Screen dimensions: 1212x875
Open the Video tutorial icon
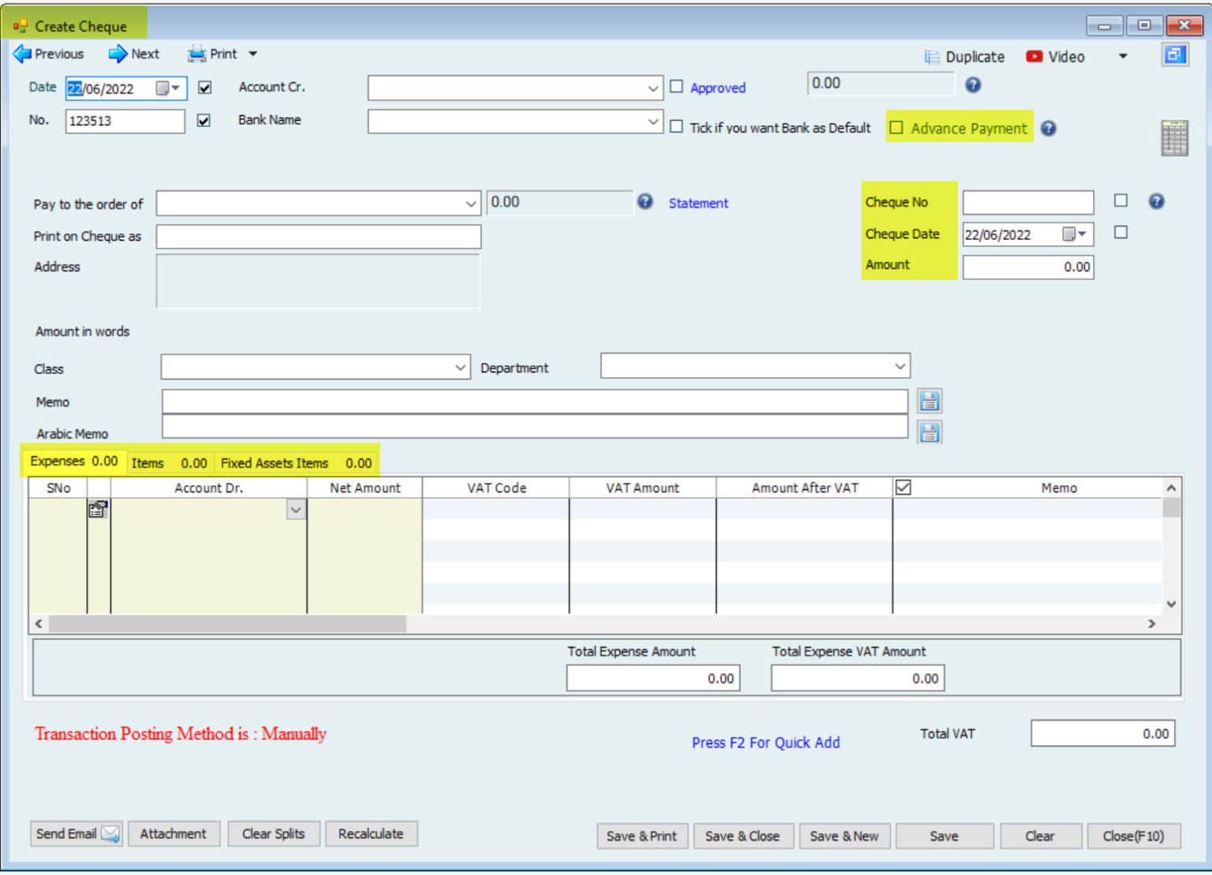click(x=1034, y=57)
